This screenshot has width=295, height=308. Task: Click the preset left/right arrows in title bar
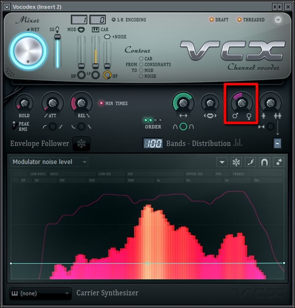[277, 7]
